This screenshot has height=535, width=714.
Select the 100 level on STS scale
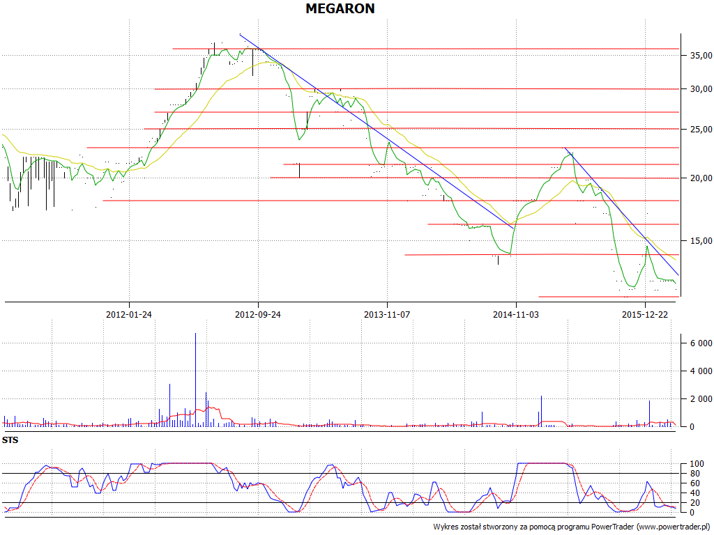pyautogui.click(x=697, y=464)
